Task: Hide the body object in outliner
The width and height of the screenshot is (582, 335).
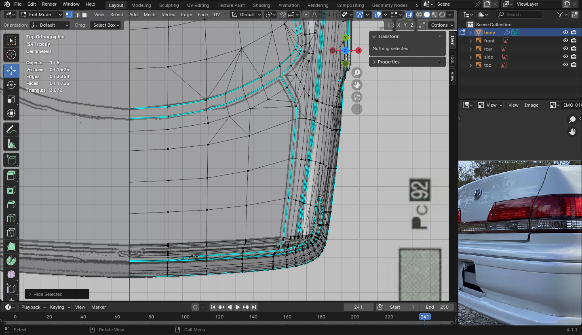Action: click(565, 33)
